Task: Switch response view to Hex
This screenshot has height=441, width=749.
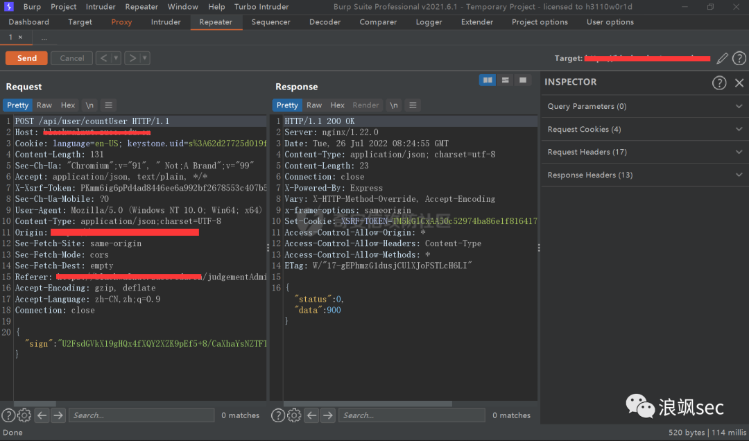Action: tap(337, 105)
